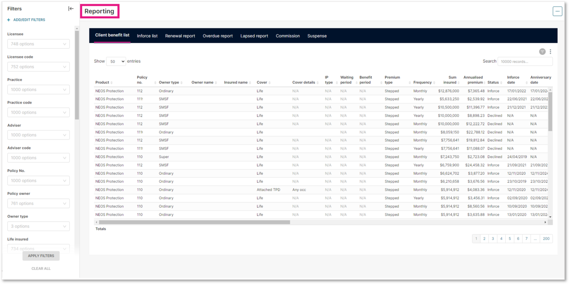The height and width of the screenshot is (284, 569).
Task: Click the APPLY FILTERS button
Action: [x=41, y=255]
